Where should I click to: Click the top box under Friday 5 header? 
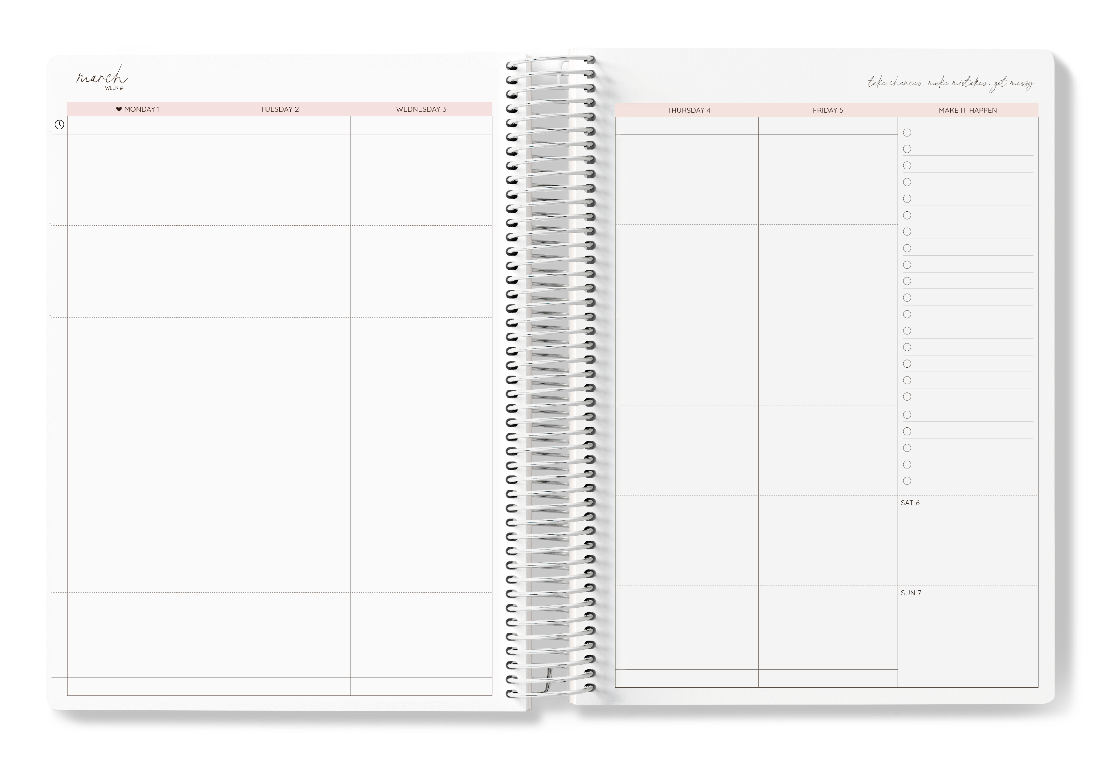click(x=828, y=126)
